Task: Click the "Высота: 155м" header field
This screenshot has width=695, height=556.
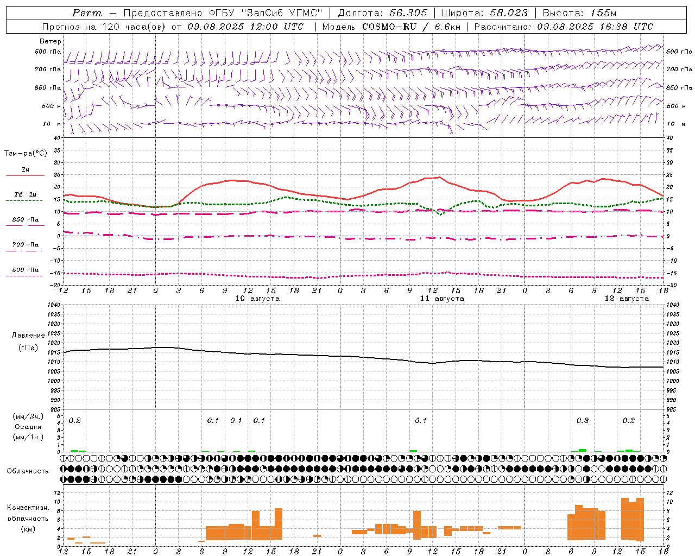Action: 580,13
